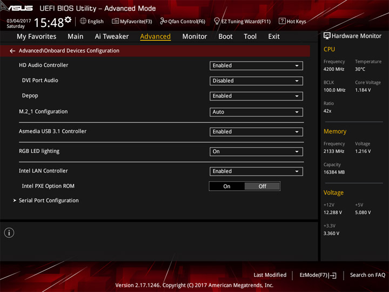Click Depop setting label
The width and height of the screenshot is (389, 292).
click(x=30, y=96)
